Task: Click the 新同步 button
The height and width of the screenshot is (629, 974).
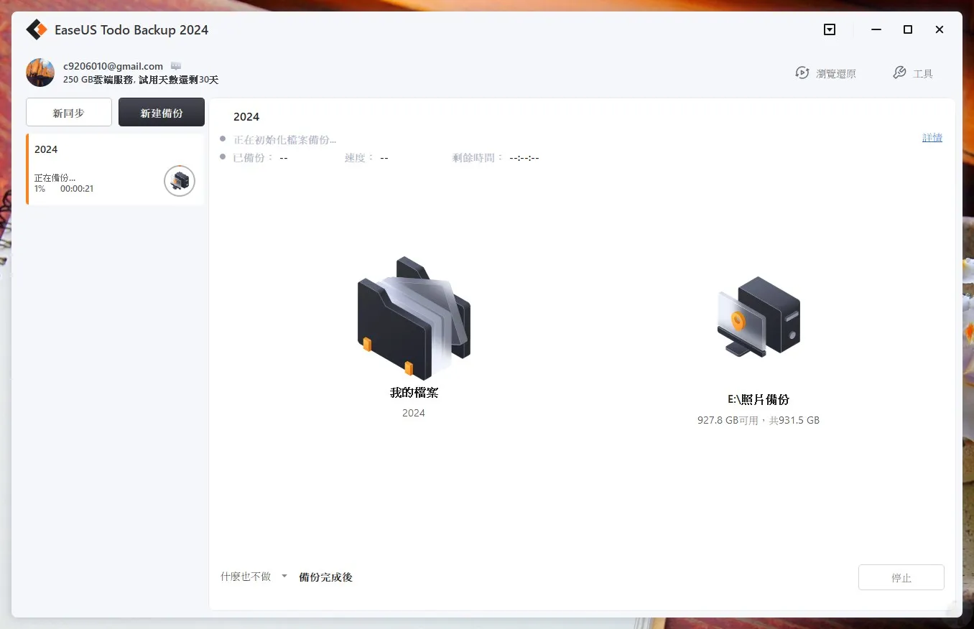Action: point(69,113)
